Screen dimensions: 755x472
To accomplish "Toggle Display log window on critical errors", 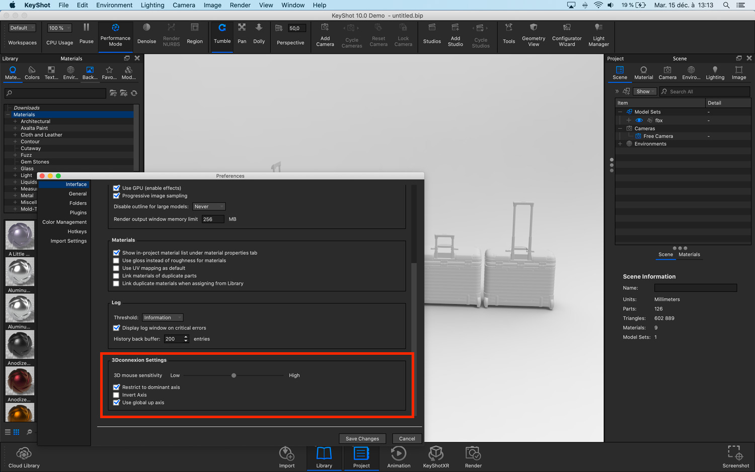I will (117, 328).
